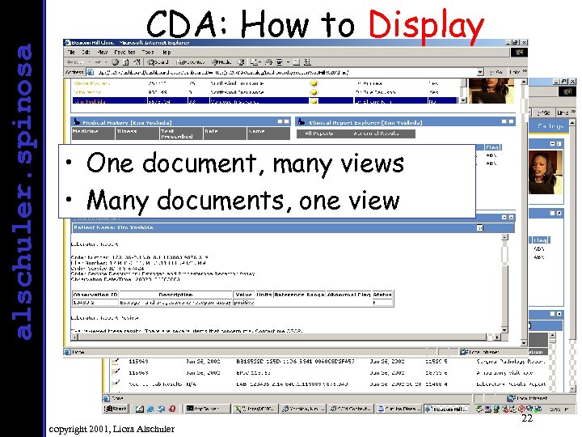The width and height of the screenshot is (582, 437).
Task: Click the Back toolbar button
Action: (76, 62)
